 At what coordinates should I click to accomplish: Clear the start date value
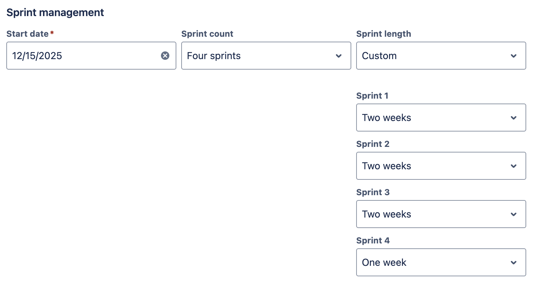(x=165, y=56)
